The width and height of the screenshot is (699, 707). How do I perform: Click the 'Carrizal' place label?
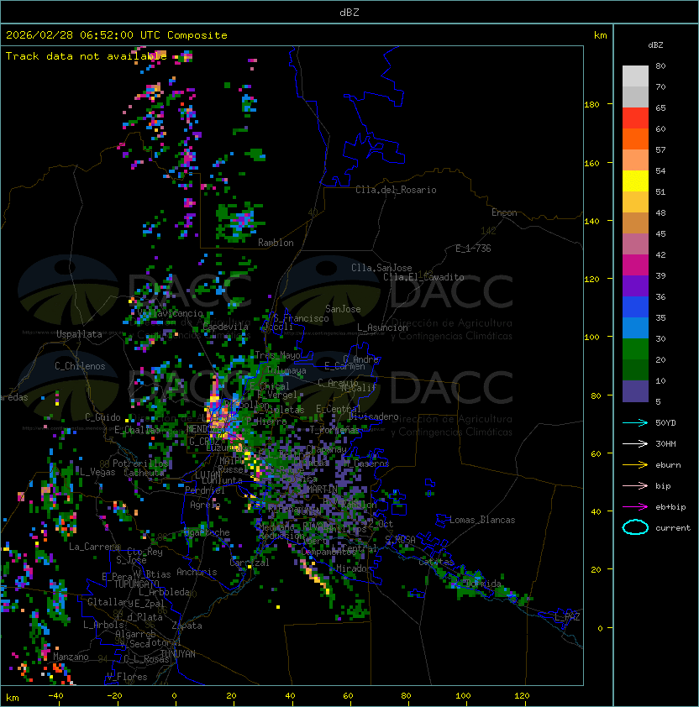[x=250, y=563]
